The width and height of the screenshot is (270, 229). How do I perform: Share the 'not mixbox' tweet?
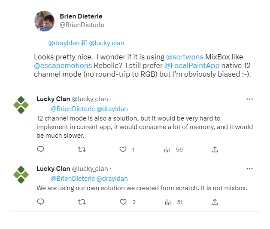click(215, 202)
